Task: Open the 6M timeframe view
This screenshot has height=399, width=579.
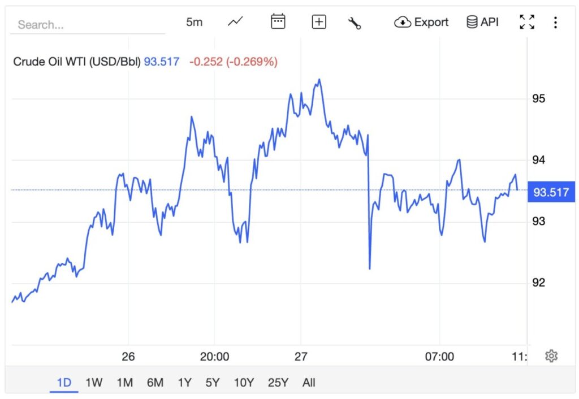Action: click(155, 383)
